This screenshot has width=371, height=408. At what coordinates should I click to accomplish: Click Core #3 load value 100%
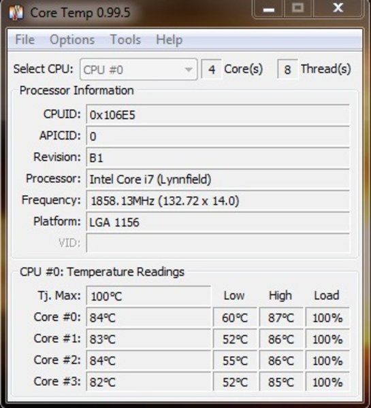pyautogui.click(x=327, y=381)
